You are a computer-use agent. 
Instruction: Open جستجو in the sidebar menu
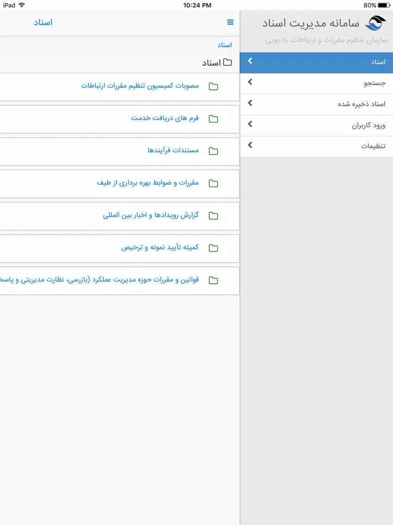coord(316,84)
